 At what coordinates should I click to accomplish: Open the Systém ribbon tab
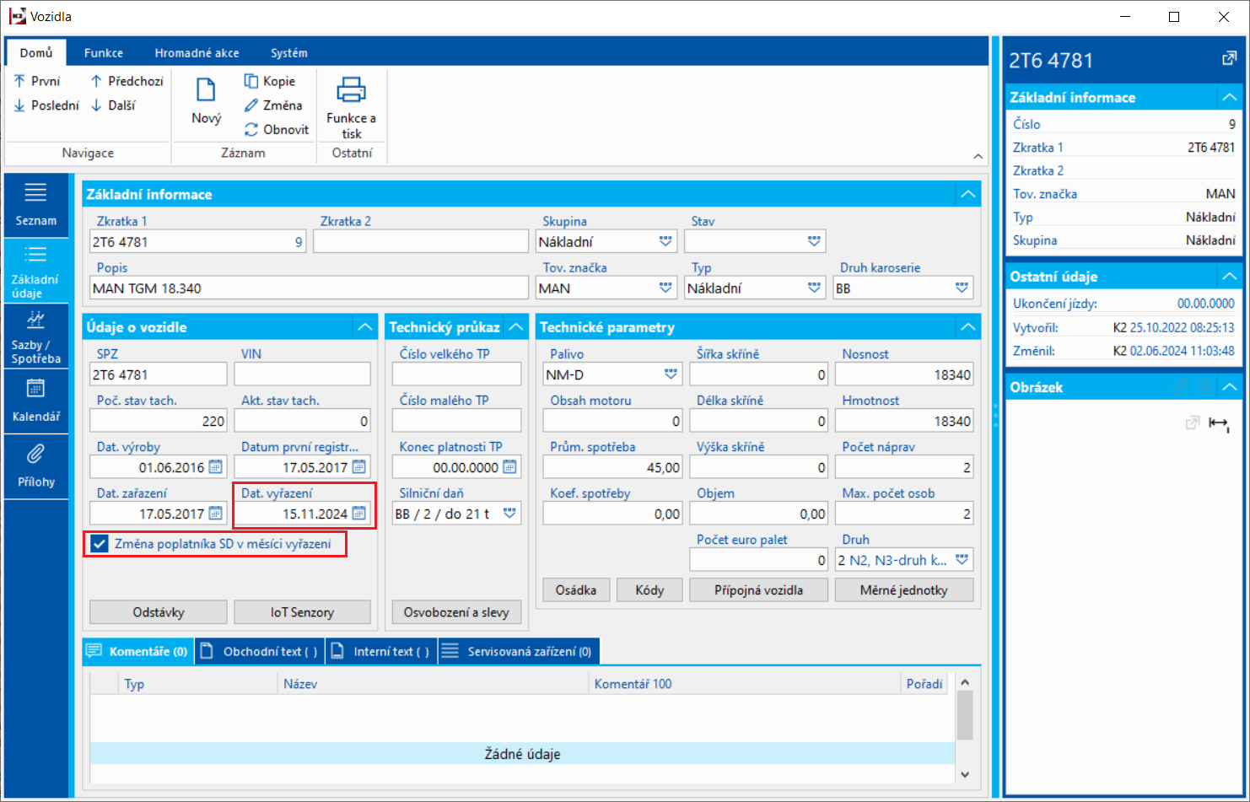pos(288,52)
